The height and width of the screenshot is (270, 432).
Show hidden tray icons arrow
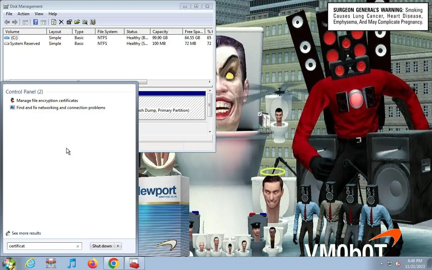click(382, 264)
